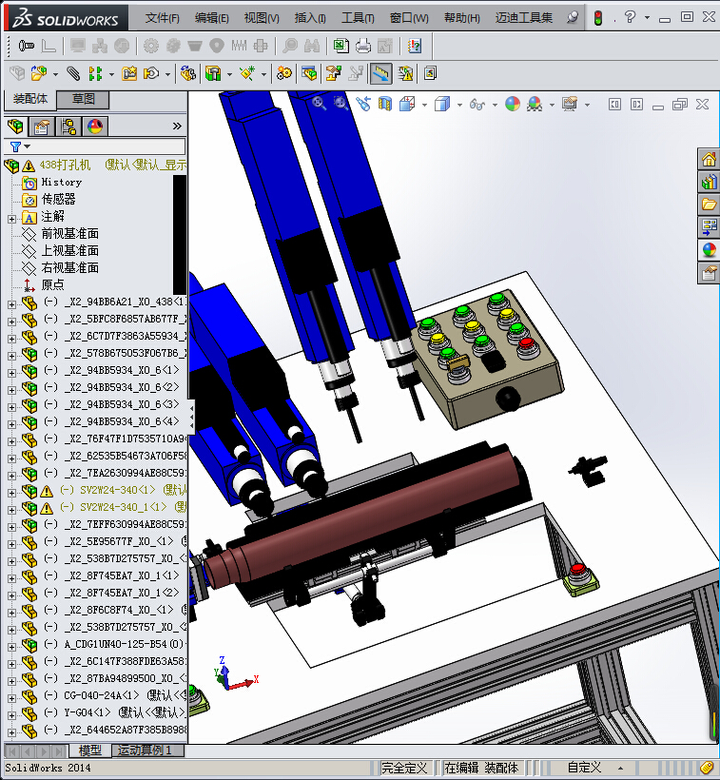Expand the SV2W24-340<1> component node
The width and height of the screenshot is (720, 780).
(x=11, y=493)
